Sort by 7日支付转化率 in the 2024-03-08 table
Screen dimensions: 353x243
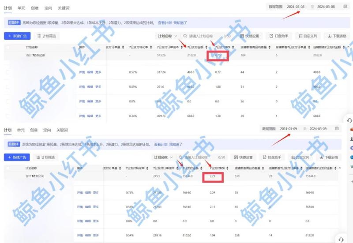click(151, 47)
